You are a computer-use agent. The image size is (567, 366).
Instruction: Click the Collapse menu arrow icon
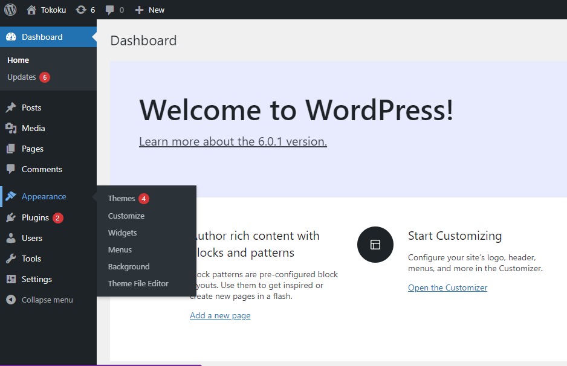(11, 300)
